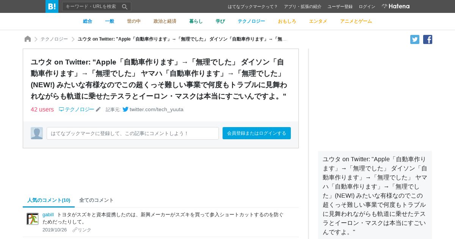Click the main article title heading
The height and width of the screenshot is (239, 455).
tap(159, 79)
